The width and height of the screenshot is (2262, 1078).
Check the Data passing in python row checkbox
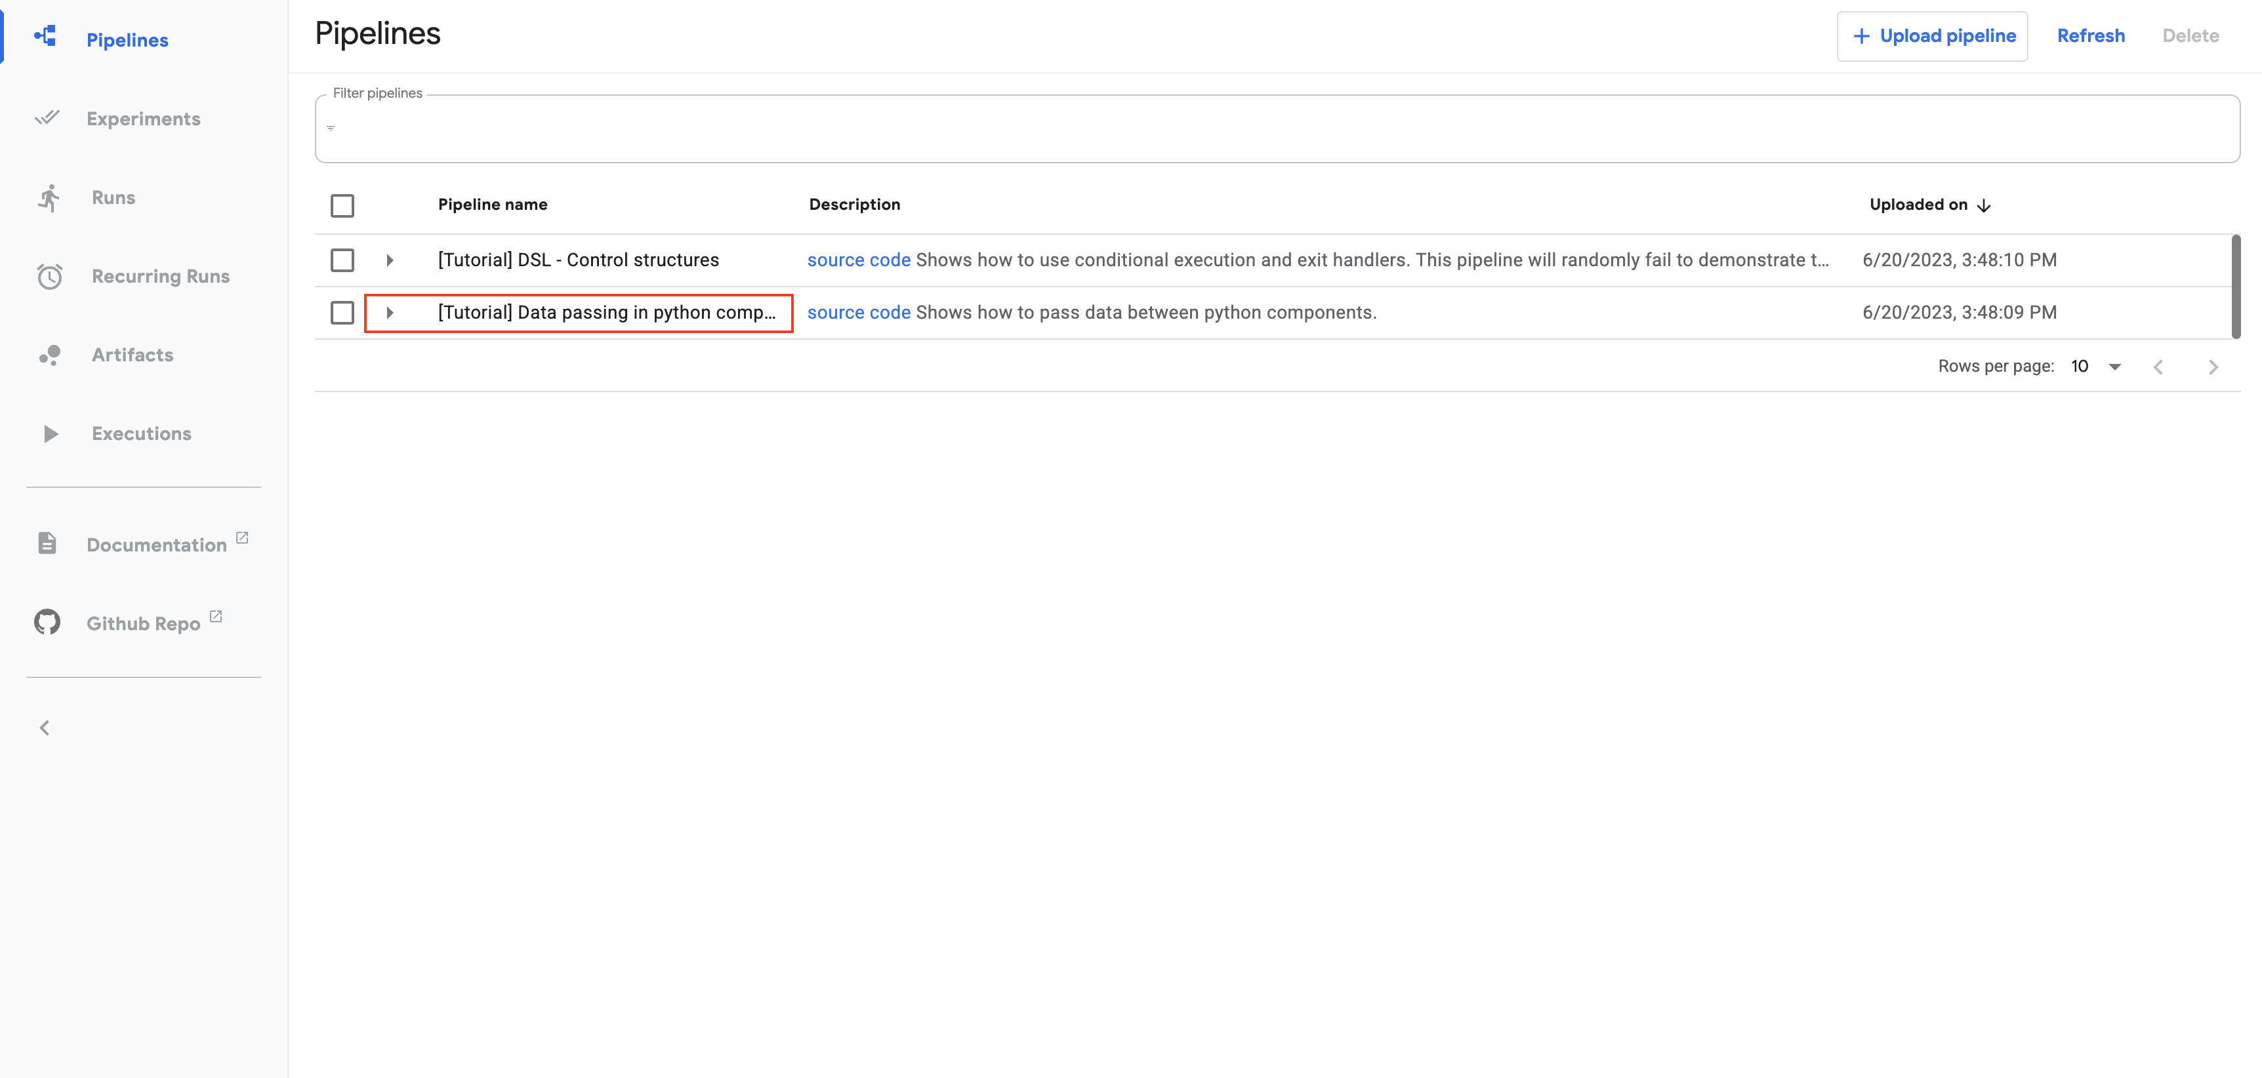click(342, 313)
